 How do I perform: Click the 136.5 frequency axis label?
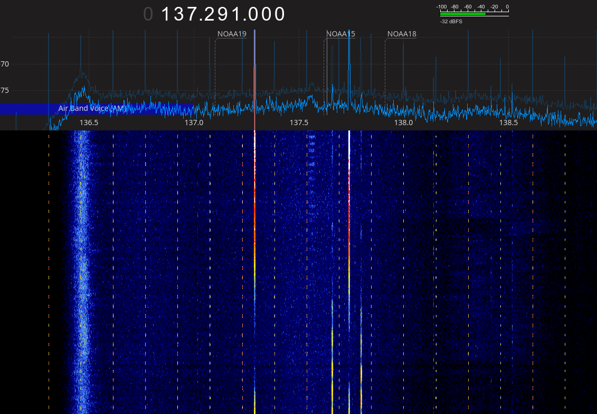point(89,123)
